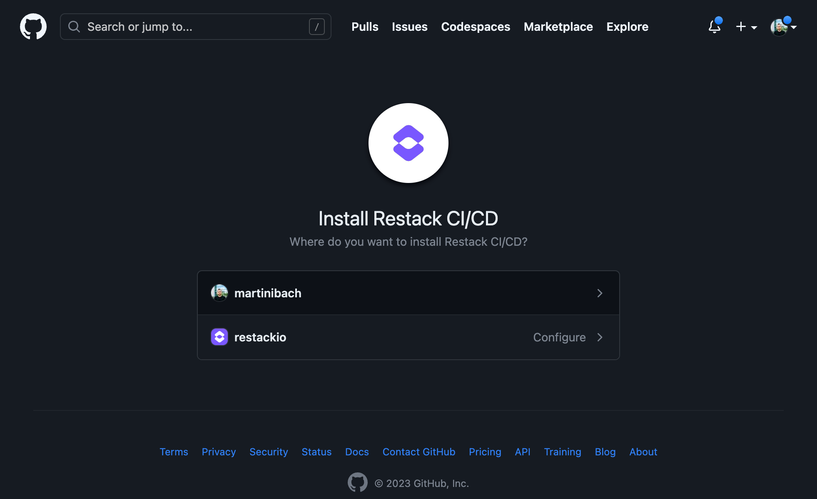Open the Security footer link

(x=269, y=452)
